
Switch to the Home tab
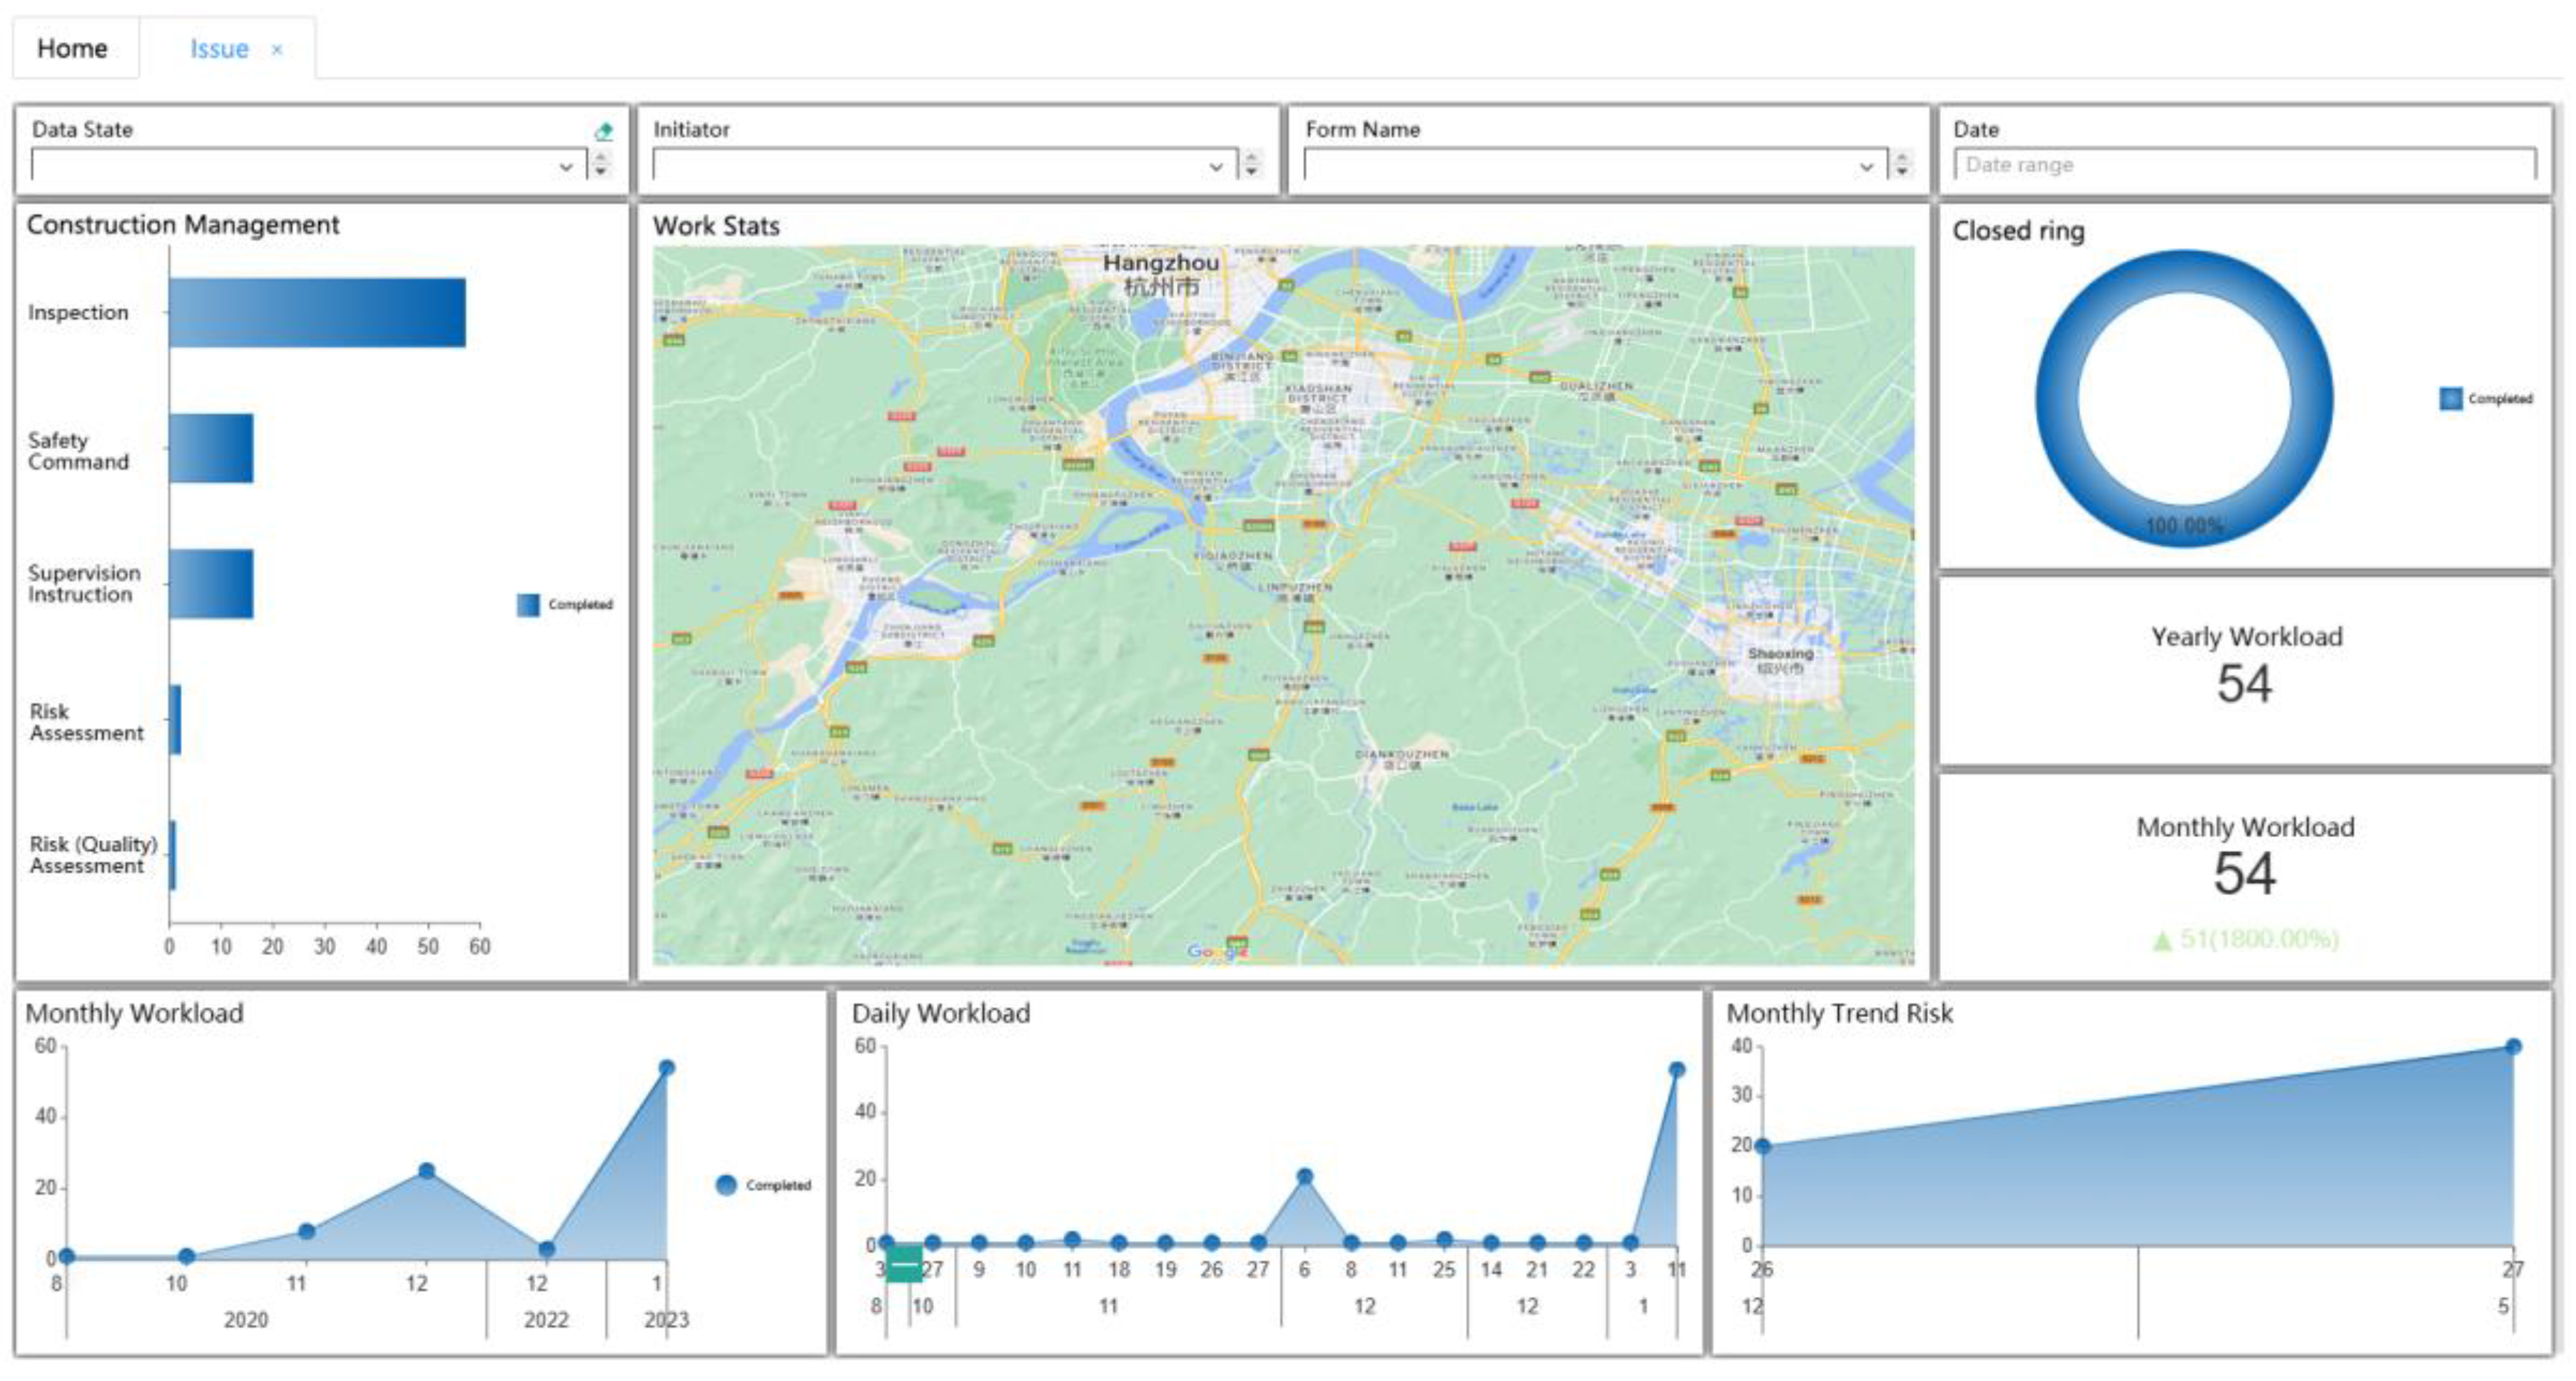coord(72,49)
